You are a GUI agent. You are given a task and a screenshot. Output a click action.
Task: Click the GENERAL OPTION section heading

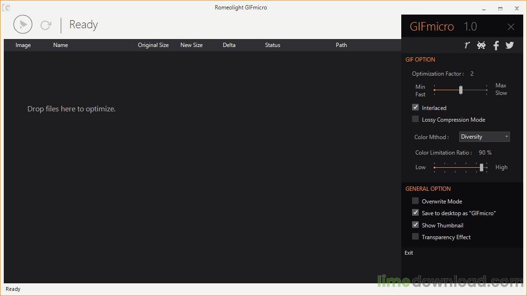(428, 189)
